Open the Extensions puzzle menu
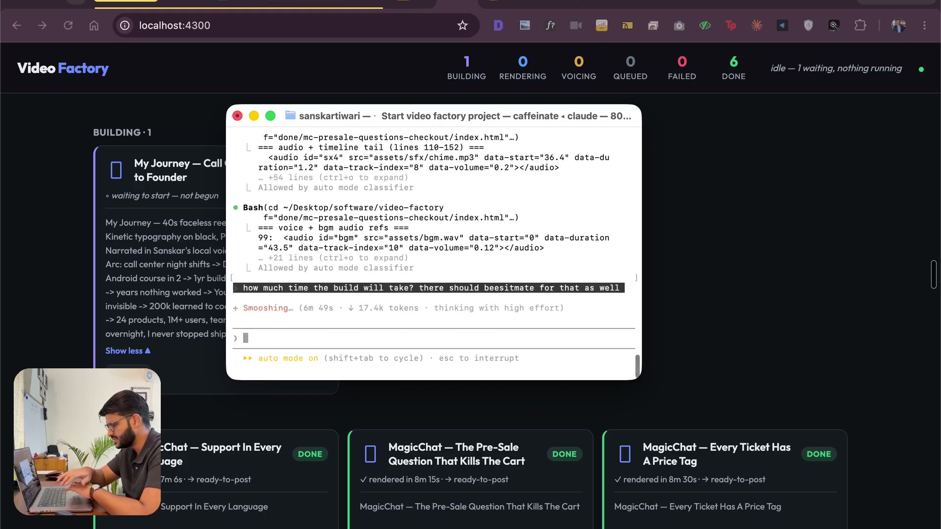The height and width of the screenshot is (529, 941). point(860,25)
